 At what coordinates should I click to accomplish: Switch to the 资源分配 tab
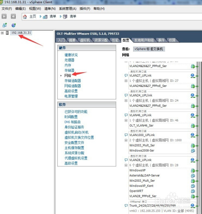[101, 40]
